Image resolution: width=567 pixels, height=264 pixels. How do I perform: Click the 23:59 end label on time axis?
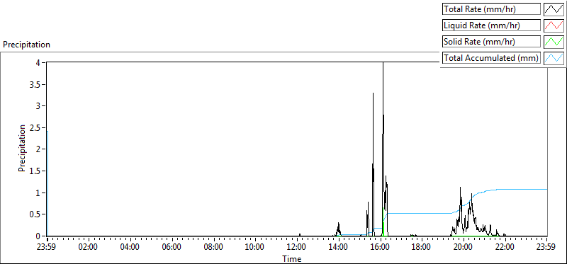pyautogui.click(x=546, y=248)
